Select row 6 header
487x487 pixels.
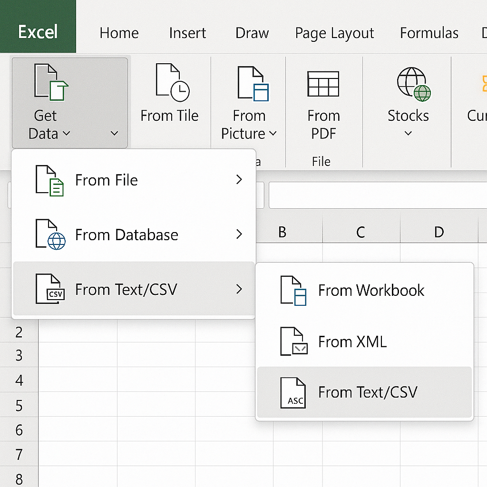[19, 430]
